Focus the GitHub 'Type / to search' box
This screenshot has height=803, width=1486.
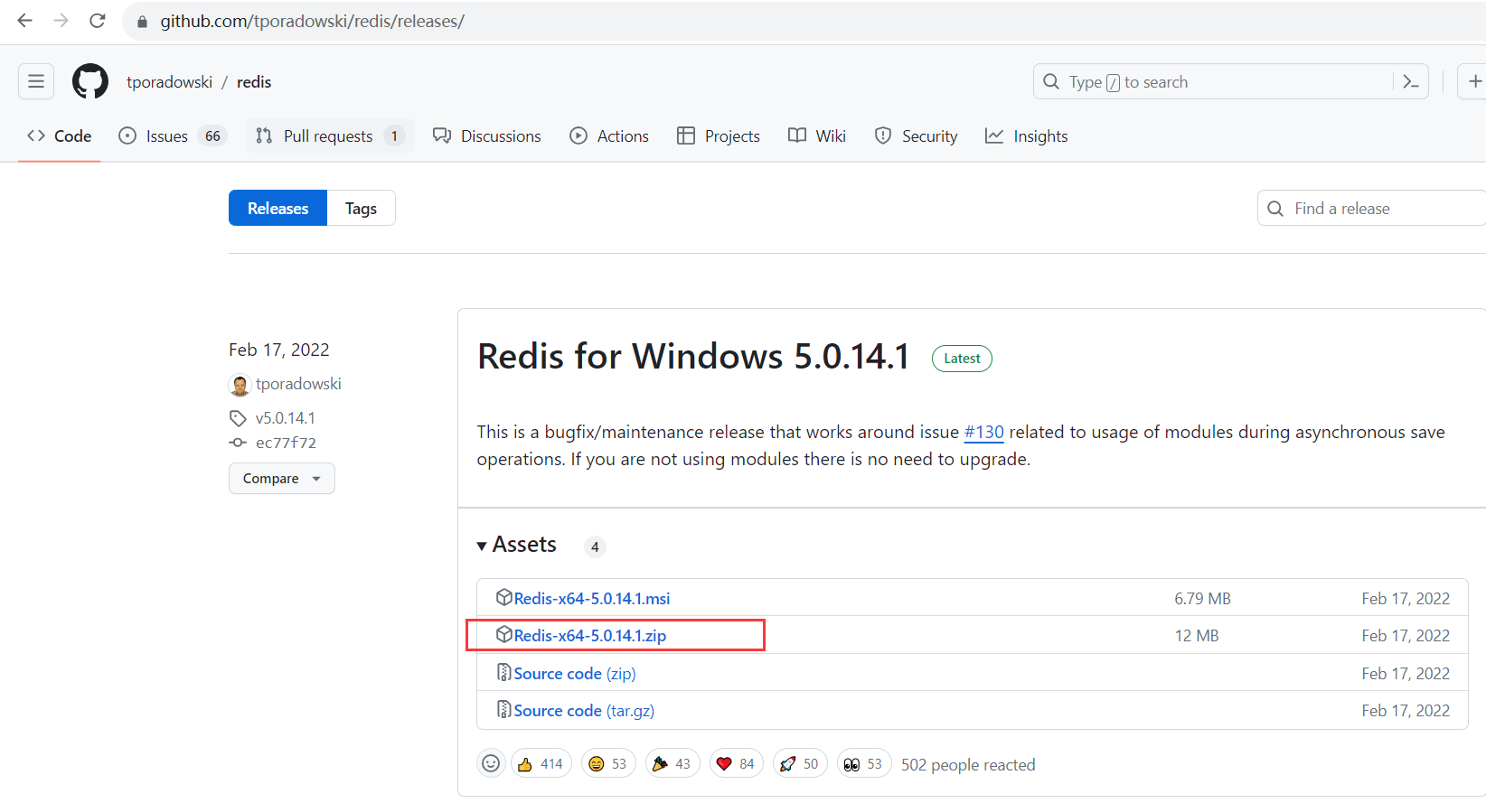(1230, 81)
